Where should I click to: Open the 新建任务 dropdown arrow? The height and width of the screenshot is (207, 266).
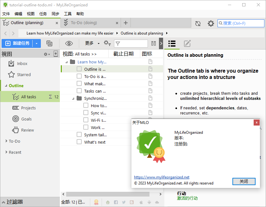pos(37,43)
